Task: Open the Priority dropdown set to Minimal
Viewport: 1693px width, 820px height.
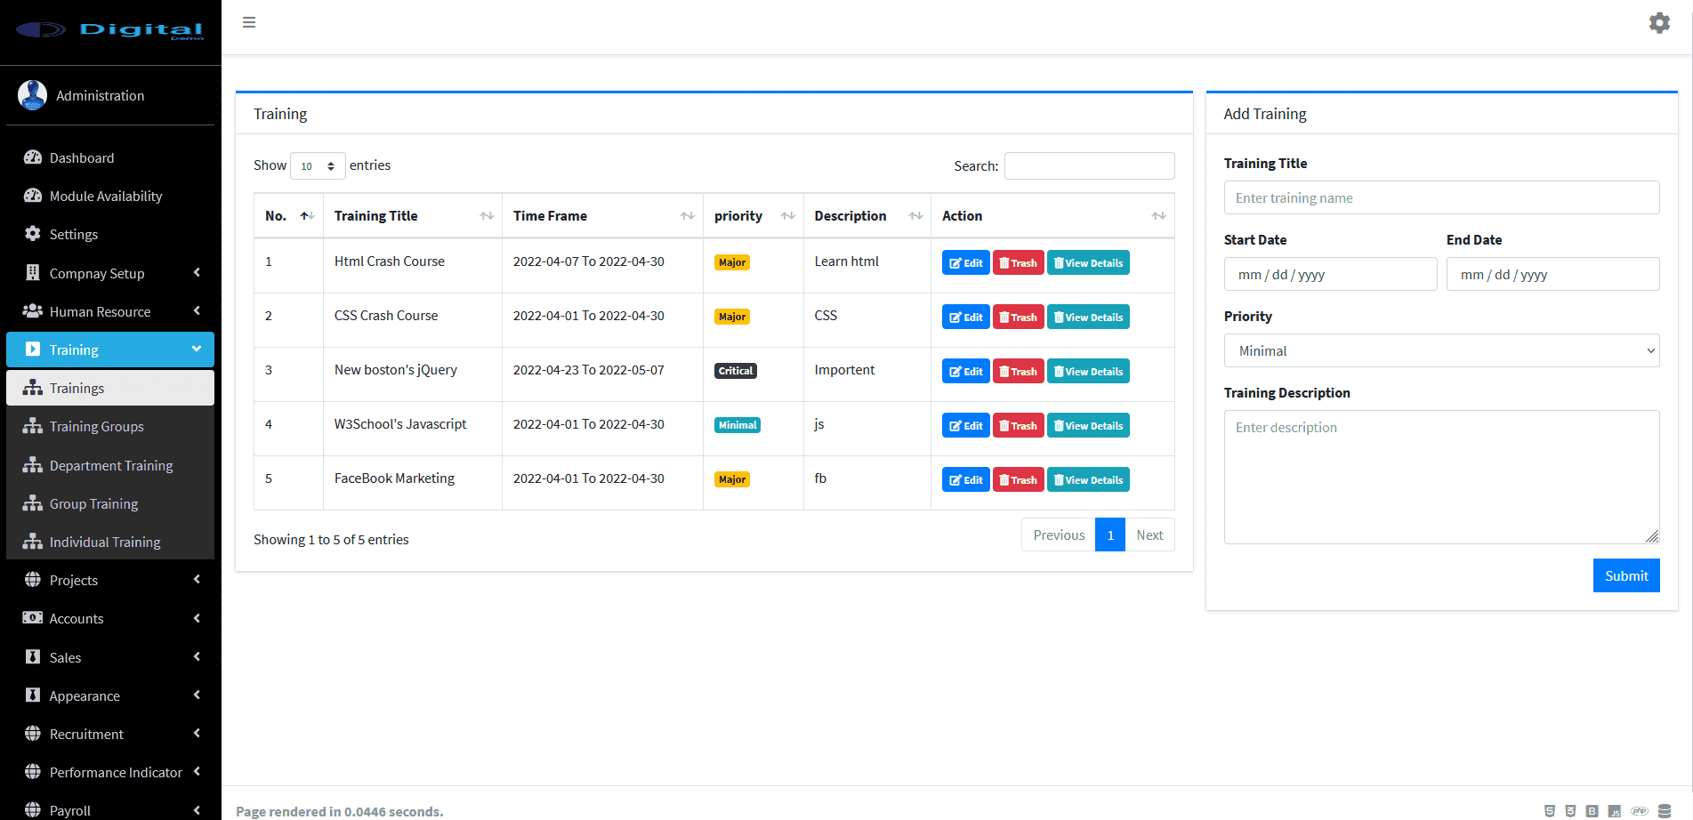Action: point(1441,351)
